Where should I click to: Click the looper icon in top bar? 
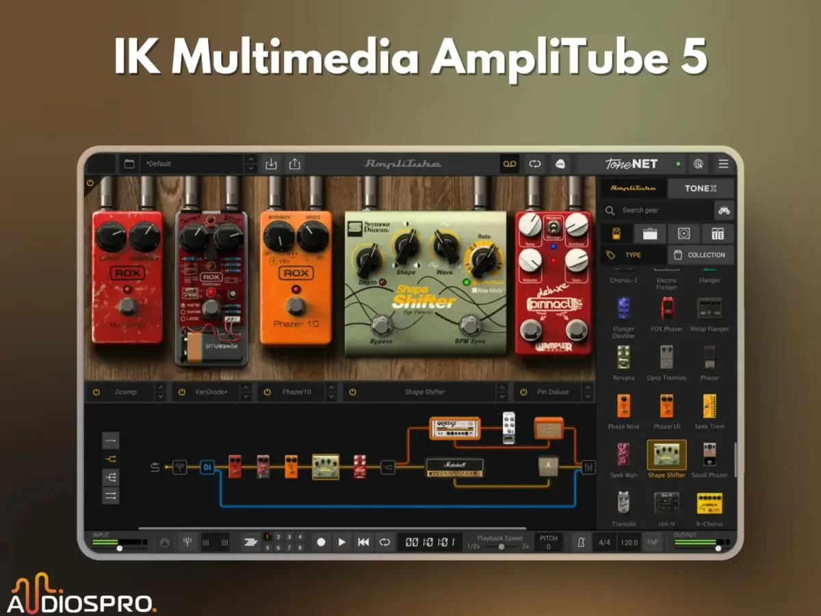[535, 164]
